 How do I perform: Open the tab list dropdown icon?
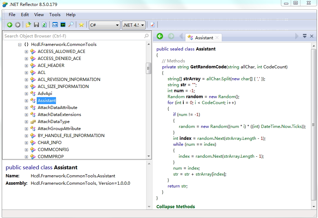click(304, 36)
